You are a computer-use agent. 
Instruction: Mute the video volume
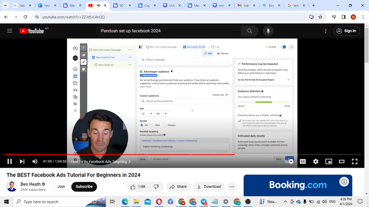point(35,162)
